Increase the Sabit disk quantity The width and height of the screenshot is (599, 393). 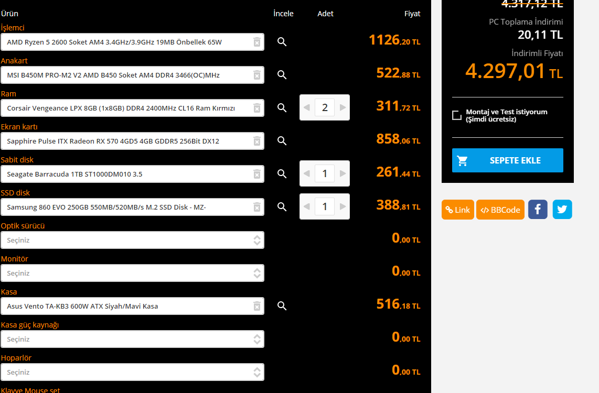[x=343, y=173]
